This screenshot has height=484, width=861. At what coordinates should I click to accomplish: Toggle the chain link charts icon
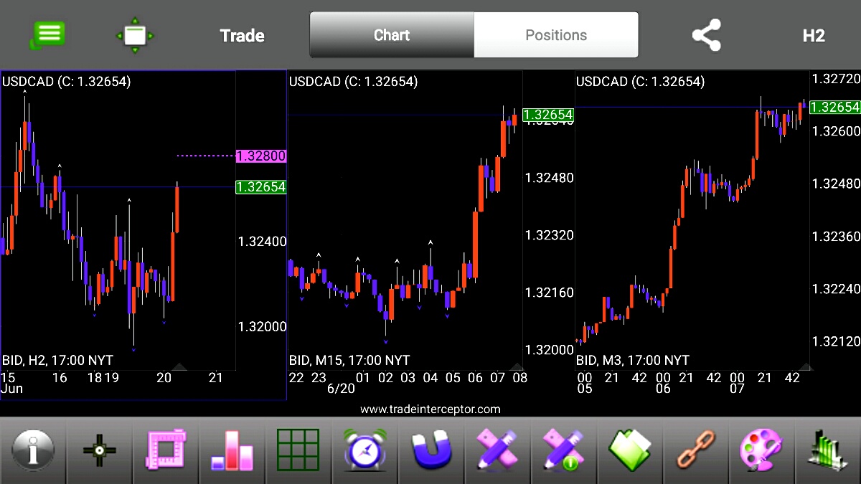pyautogui.click(x=697, y=451)
